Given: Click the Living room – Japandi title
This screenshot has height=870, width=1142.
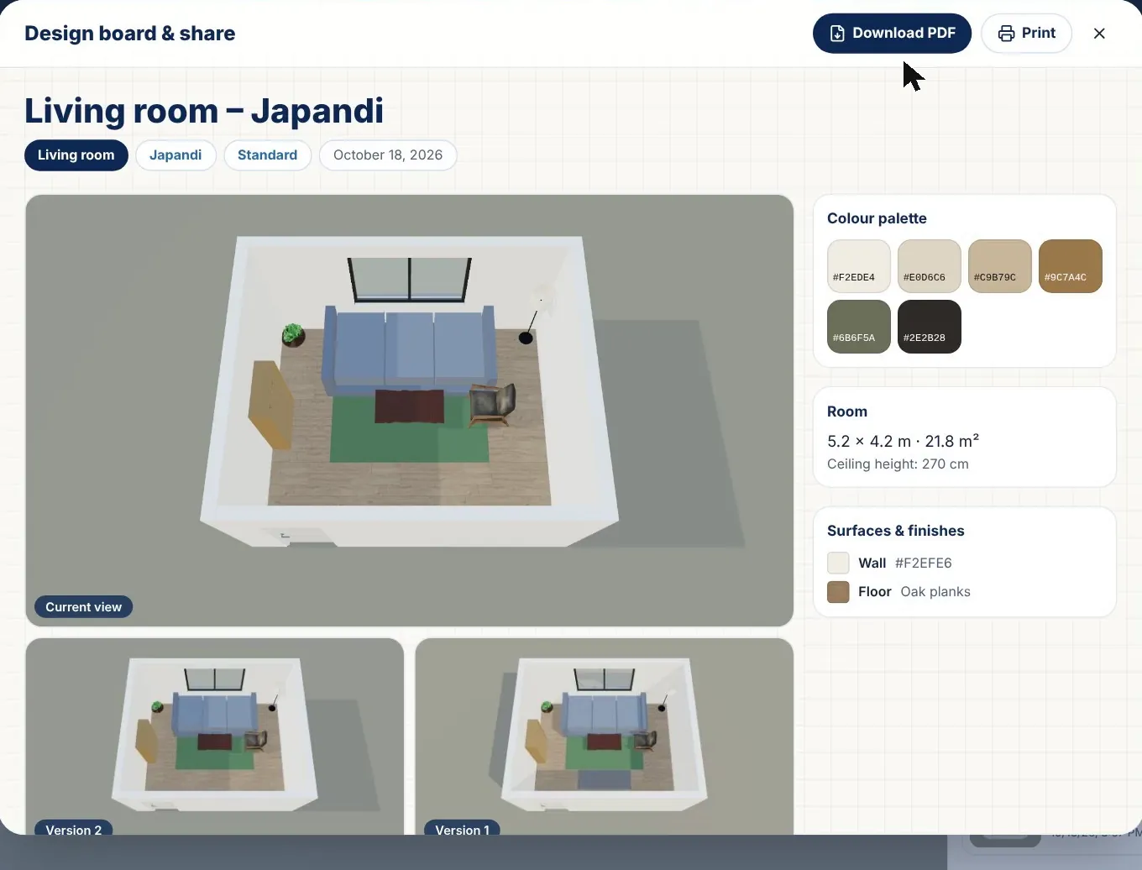Looking at the screenshot, I should 204,111.
